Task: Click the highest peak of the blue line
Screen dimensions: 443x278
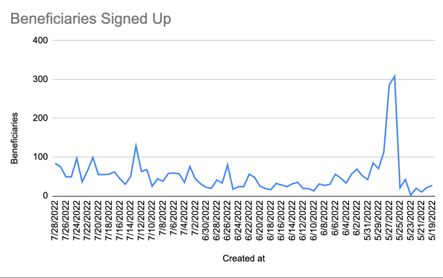Action: point(394,77)
